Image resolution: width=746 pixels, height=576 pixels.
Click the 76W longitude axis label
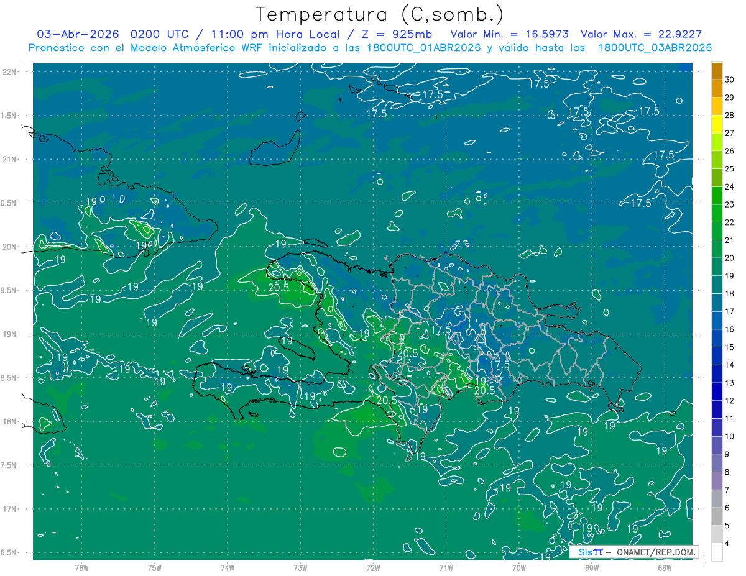click(81, 567)
